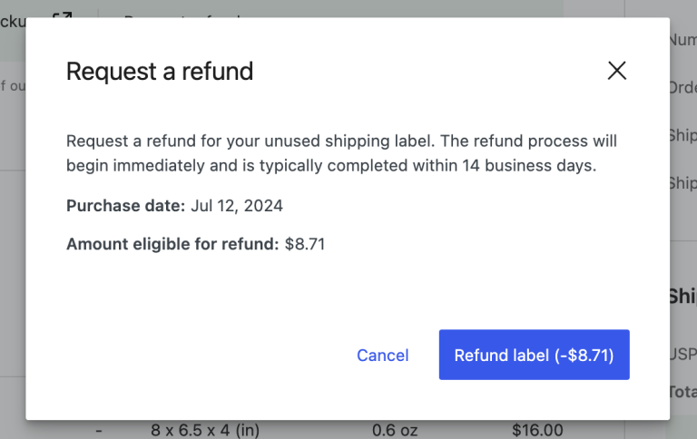Click the partially hidden "Tota" label at right
Screen dimensions: 697x439
682,392
